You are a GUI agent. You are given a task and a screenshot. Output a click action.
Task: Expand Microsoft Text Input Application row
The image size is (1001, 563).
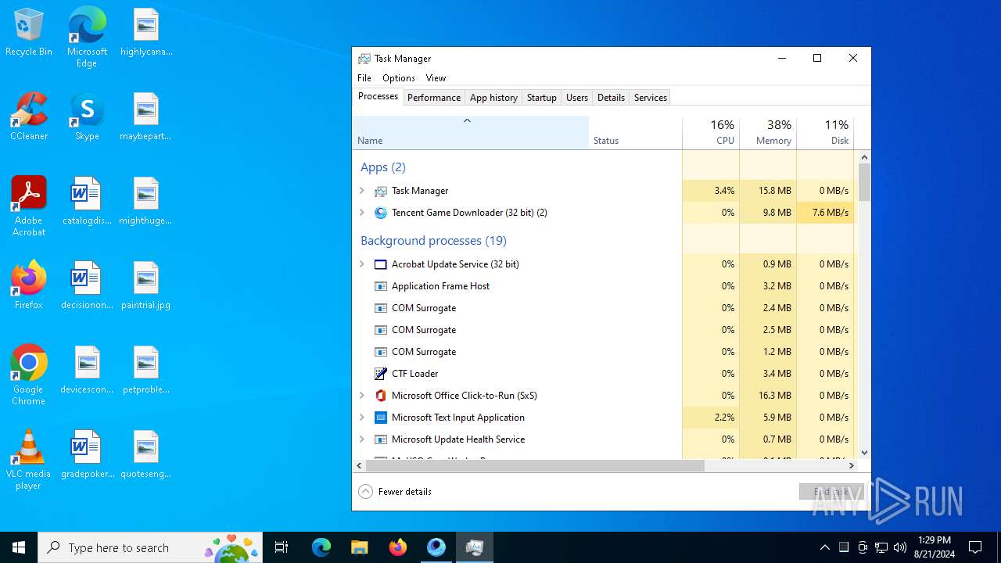tap(362, 418)
